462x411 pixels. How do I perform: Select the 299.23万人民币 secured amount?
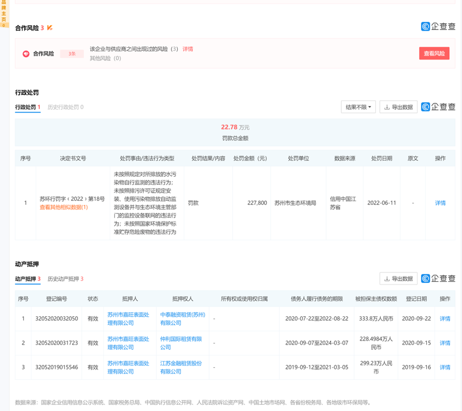(x=376, y=368)
